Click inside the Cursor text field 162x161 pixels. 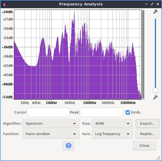[x=48, y=112]
